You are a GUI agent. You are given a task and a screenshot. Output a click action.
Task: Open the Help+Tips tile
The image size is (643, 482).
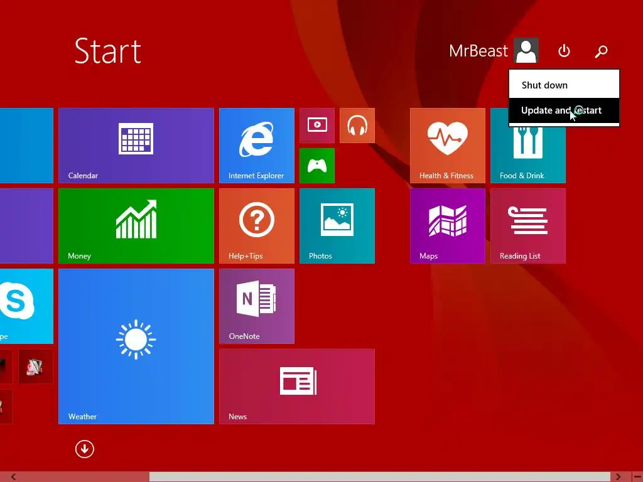(257, 226)
